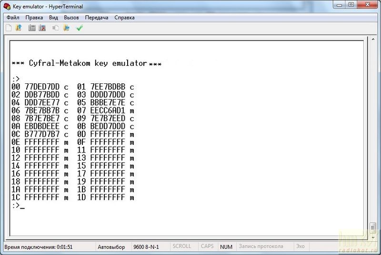Maximize the HyperTerminal window
This screenshot has height=255, width=381.
coord(351,5)
